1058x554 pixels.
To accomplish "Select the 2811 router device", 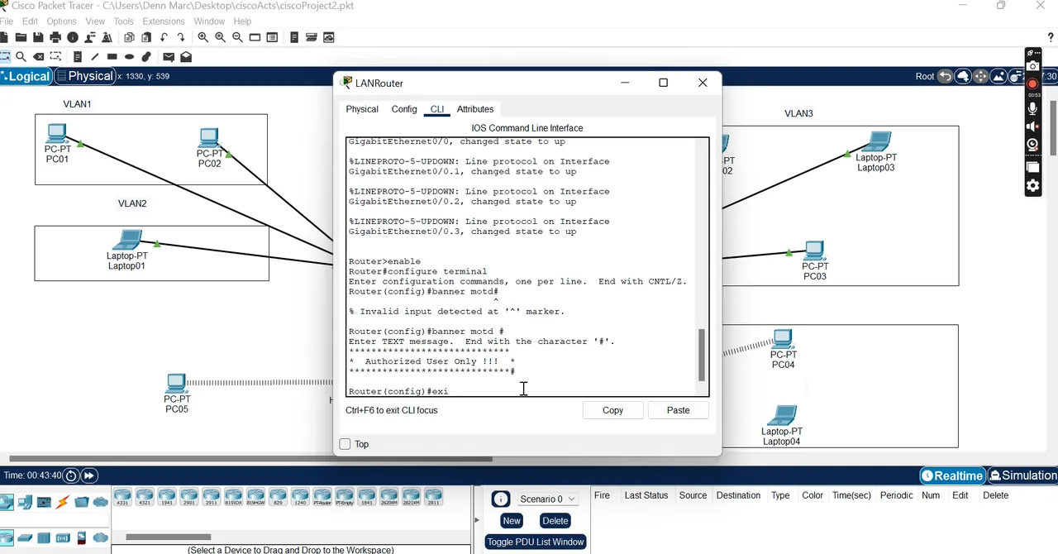I will tap(433, 497).
